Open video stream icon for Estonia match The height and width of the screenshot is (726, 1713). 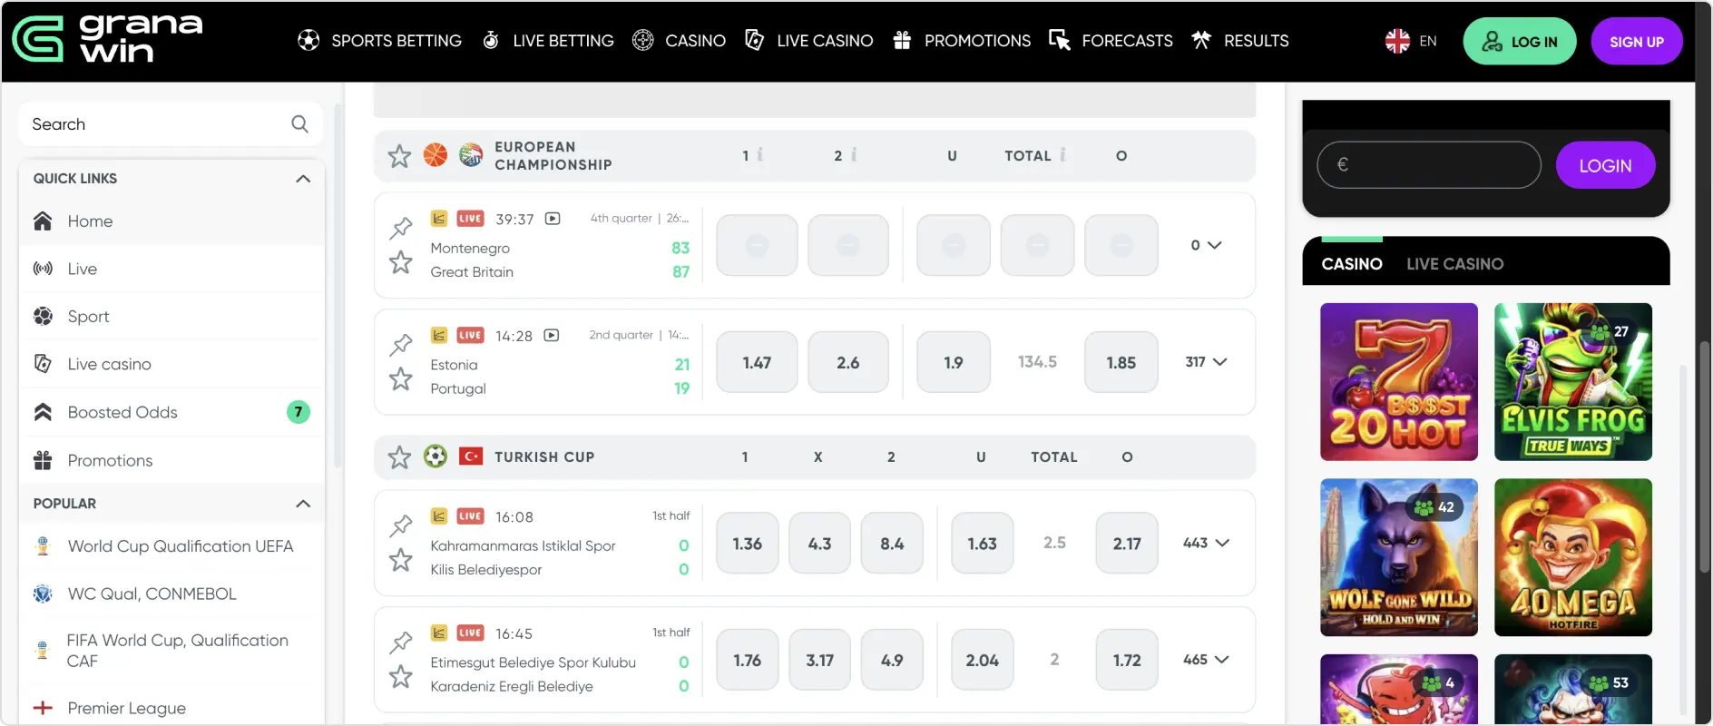(x=551, y=336)
